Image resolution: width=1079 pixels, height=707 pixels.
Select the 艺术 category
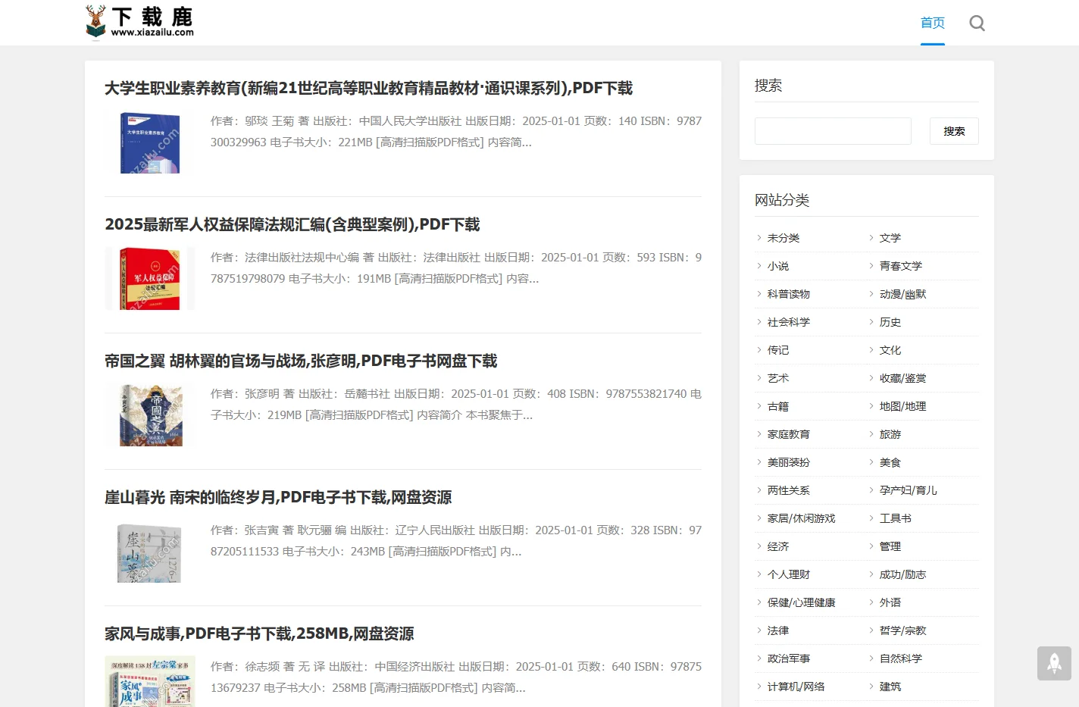point(778,378)
